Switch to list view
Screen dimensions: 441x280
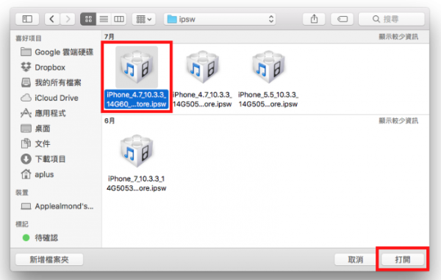104,19
